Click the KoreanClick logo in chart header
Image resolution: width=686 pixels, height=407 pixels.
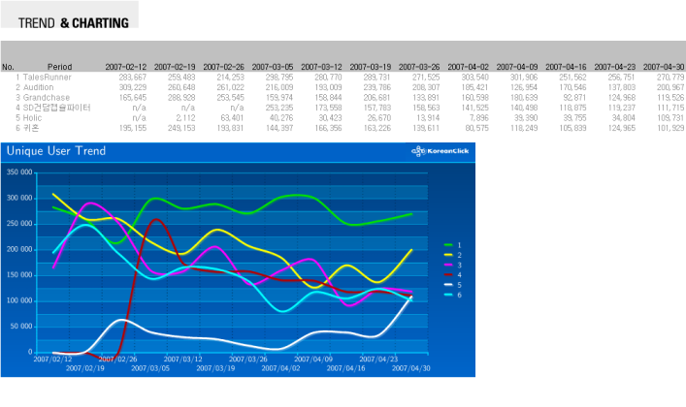point(440,151)
